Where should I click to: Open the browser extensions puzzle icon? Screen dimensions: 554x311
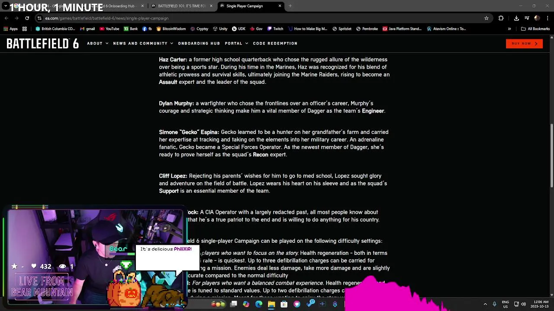click(501, 18)
